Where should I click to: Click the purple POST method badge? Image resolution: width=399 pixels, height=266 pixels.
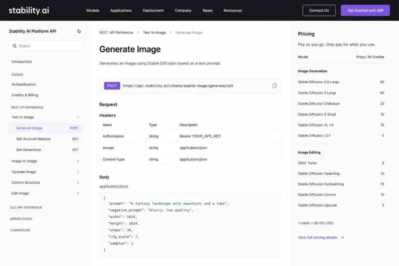pyautogui.click(x=112, y=86)
